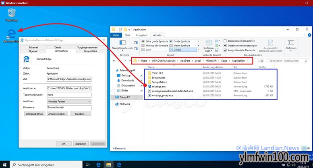Select the Details layout option

tap(182, 50)
